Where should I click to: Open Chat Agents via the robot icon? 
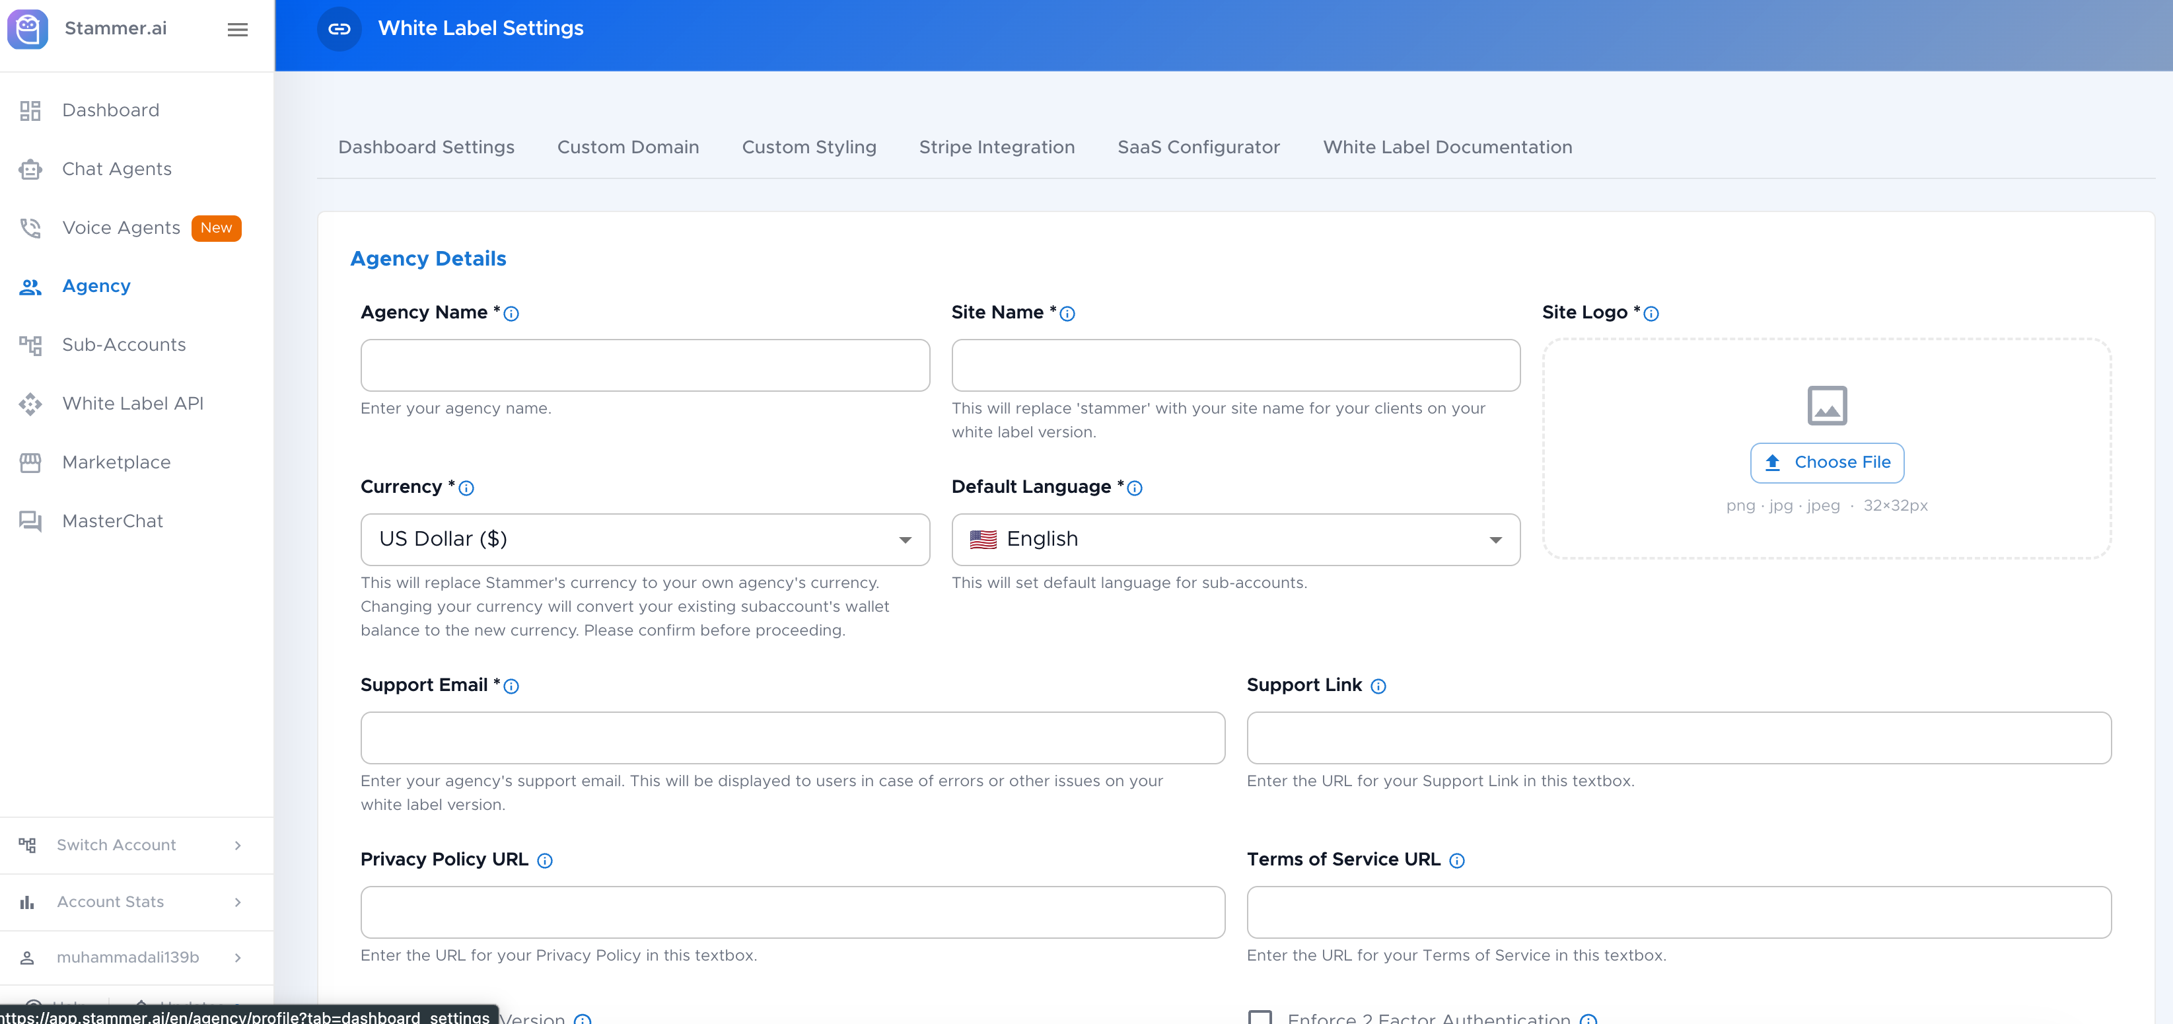point(30,170)
